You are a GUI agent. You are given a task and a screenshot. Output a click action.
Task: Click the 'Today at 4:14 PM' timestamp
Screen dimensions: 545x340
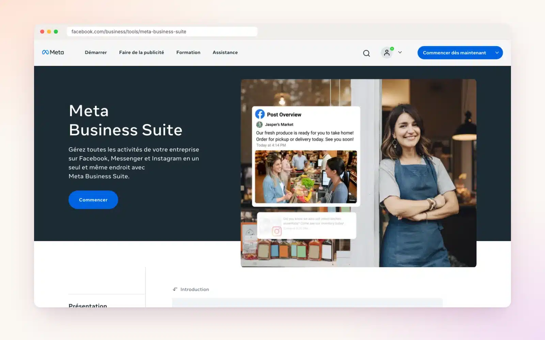271,145
